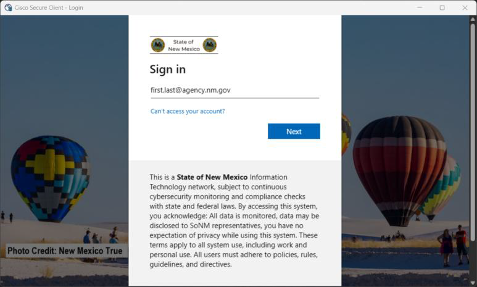Click the blue Next button

click(294, 131)
